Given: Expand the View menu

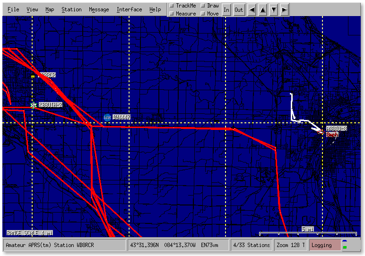Looking at the screenshot, I should coord(32,9).
